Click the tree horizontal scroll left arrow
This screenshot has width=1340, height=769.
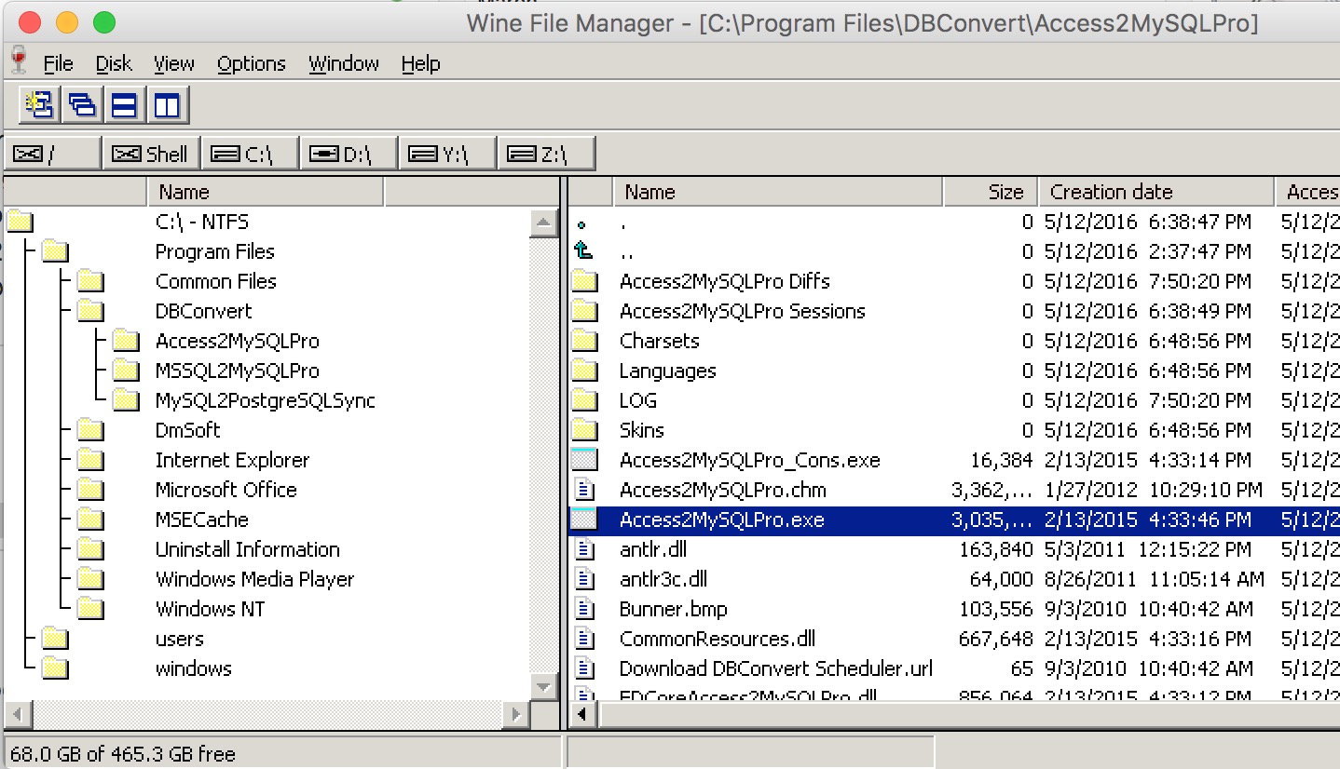point(19,715)
